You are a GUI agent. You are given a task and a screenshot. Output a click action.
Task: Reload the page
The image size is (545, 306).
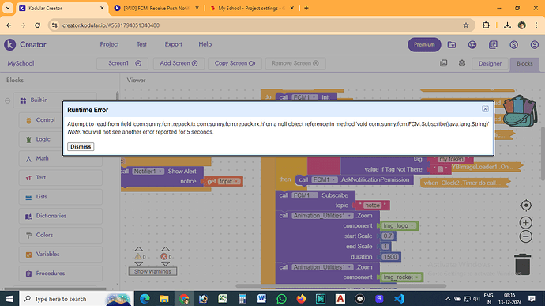coord(38,25)
